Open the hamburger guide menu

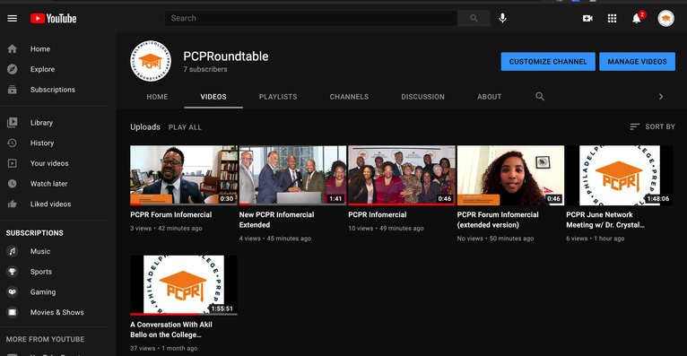(13, 19)
